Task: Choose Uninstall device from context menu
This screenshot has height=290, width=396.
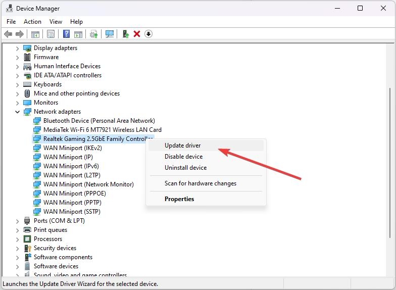Action: coord(206,168)
